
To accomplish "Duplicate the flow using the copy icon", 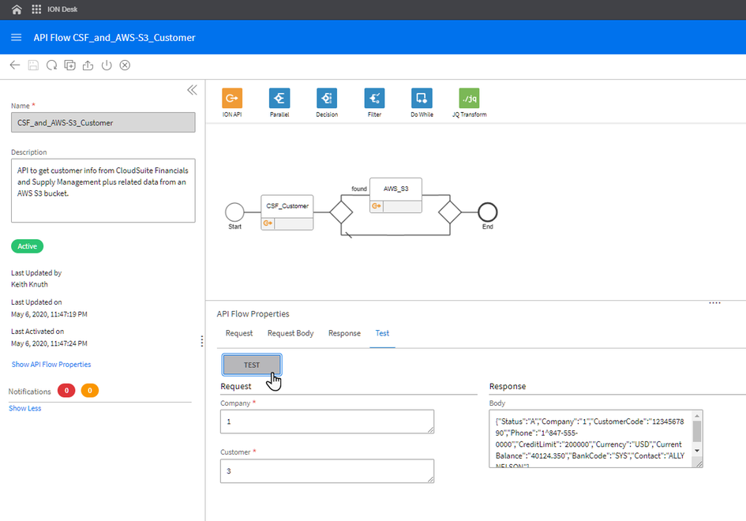I will point(69,66).
